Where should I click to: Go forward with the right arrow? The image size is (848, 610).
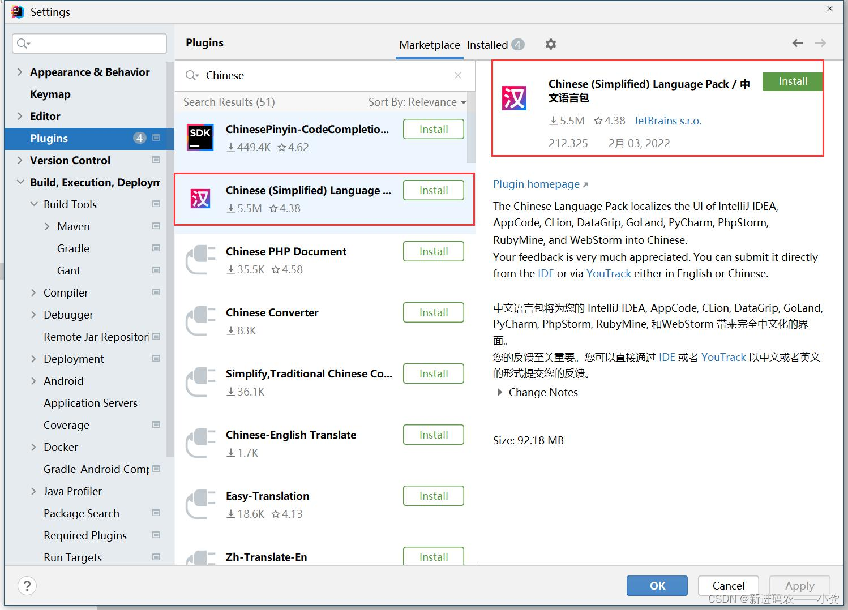coord(820,43)
